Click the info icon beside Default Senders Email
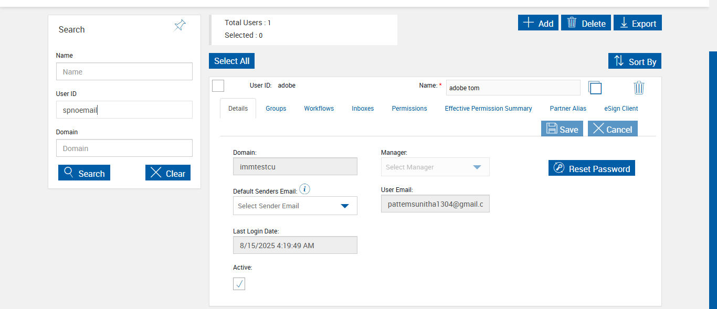Image resolution: width=717 pixels, height=309 pixels. (304, 189)
